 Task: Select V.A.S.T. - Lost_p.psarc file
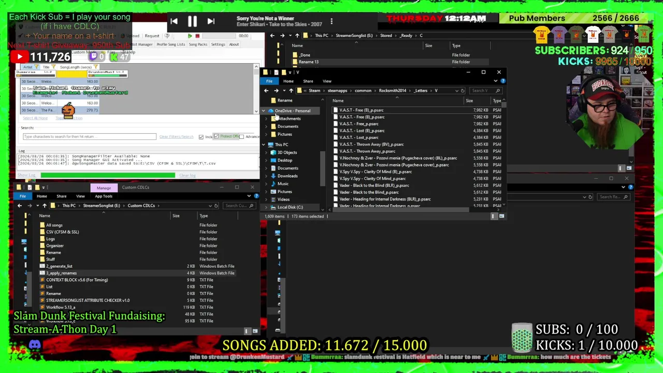click(x=359, y=138)
